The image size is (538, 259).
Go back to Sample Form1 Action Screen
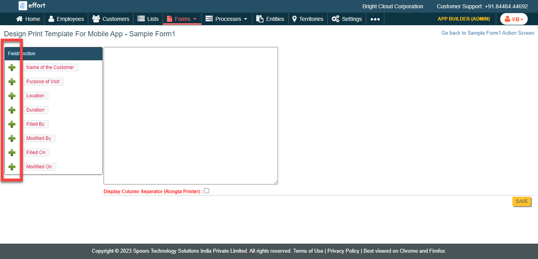point(488,33)
